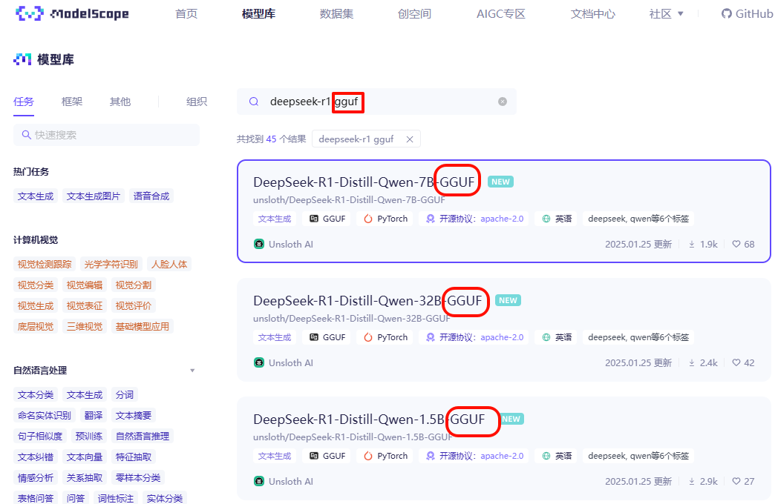Open the 社区 dropdown menu

[x=666, y=14]
